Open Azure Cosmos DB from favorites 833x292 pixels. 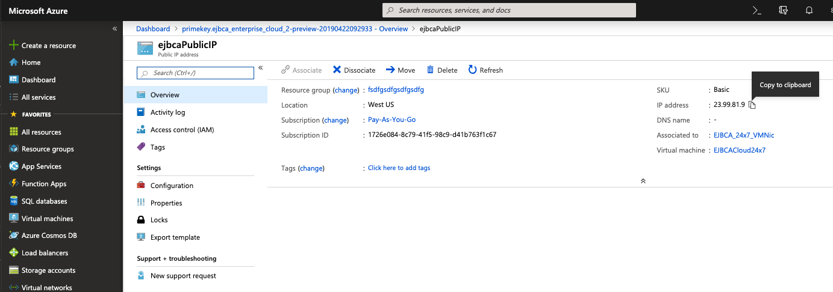(49, 236)
